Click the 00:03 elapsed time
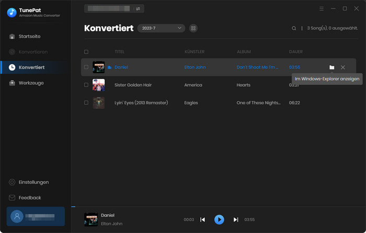Image resolution: width=366 pixels, height=233 pixels. click(189, 220)
